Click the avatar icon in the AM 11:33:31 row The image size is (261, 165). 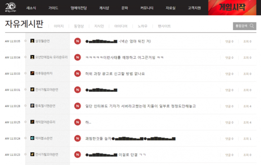point(32,90)
